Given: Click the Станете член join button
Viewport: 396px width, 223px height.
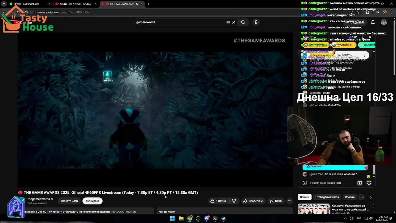Looking at the screenshot, I should [69, 201].
